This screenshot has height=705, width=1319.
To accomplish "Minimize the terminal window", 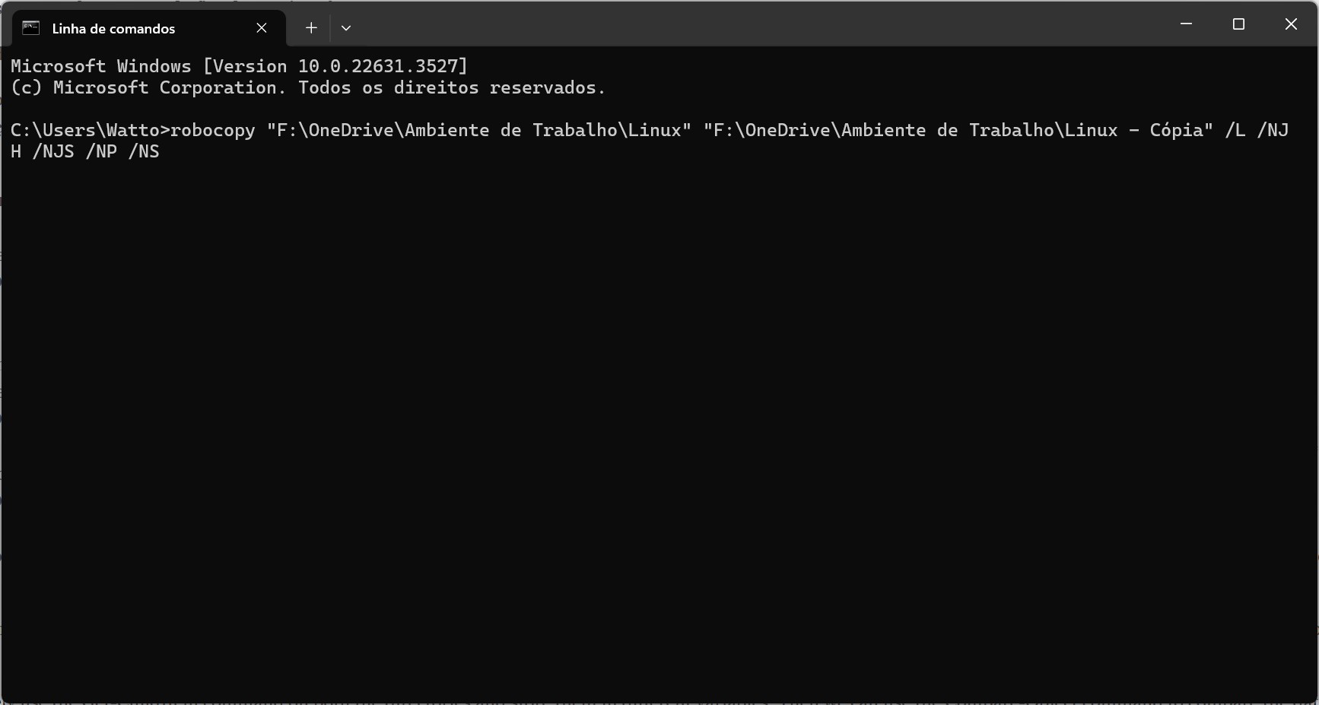I will [x=1186, y=24].
